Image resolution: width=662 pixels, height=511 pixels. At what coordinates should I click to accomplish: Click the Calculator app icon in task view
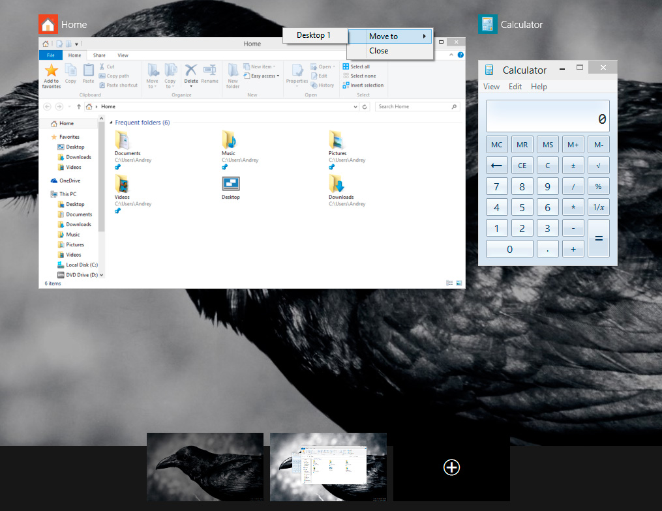point(488,25)
